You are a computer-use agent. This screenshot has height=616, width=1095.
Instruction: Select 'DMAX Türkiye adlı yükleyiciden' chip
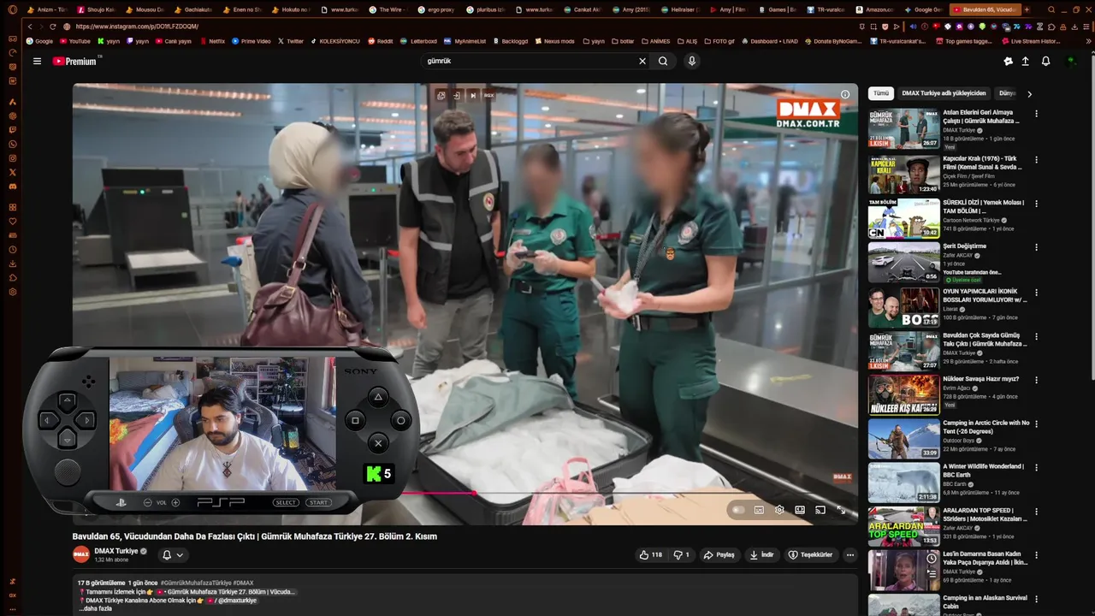(944, 93)
